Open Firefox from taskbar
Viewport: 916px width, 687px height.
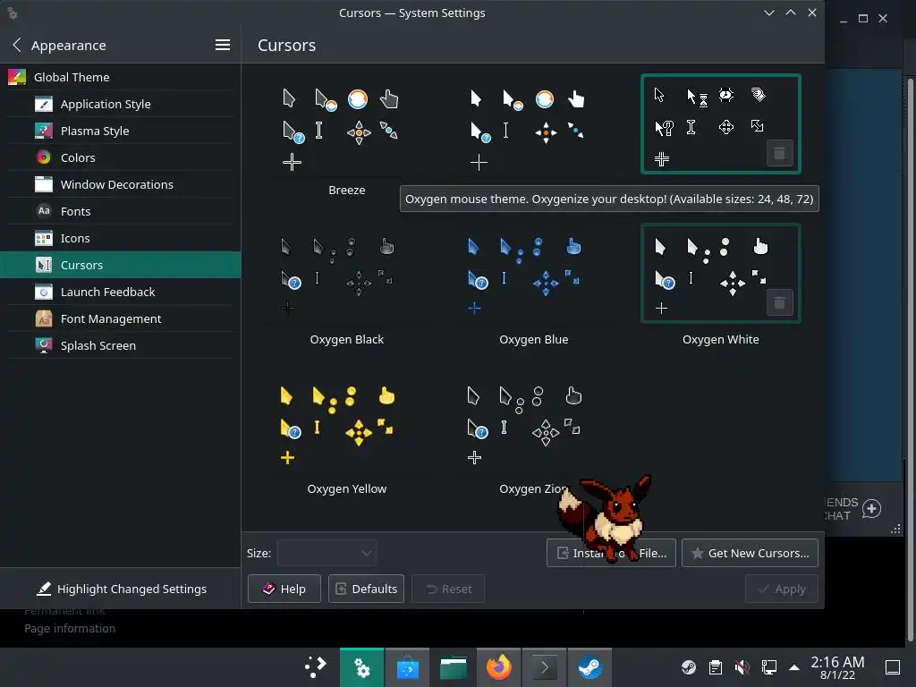[x=498, y=667]
